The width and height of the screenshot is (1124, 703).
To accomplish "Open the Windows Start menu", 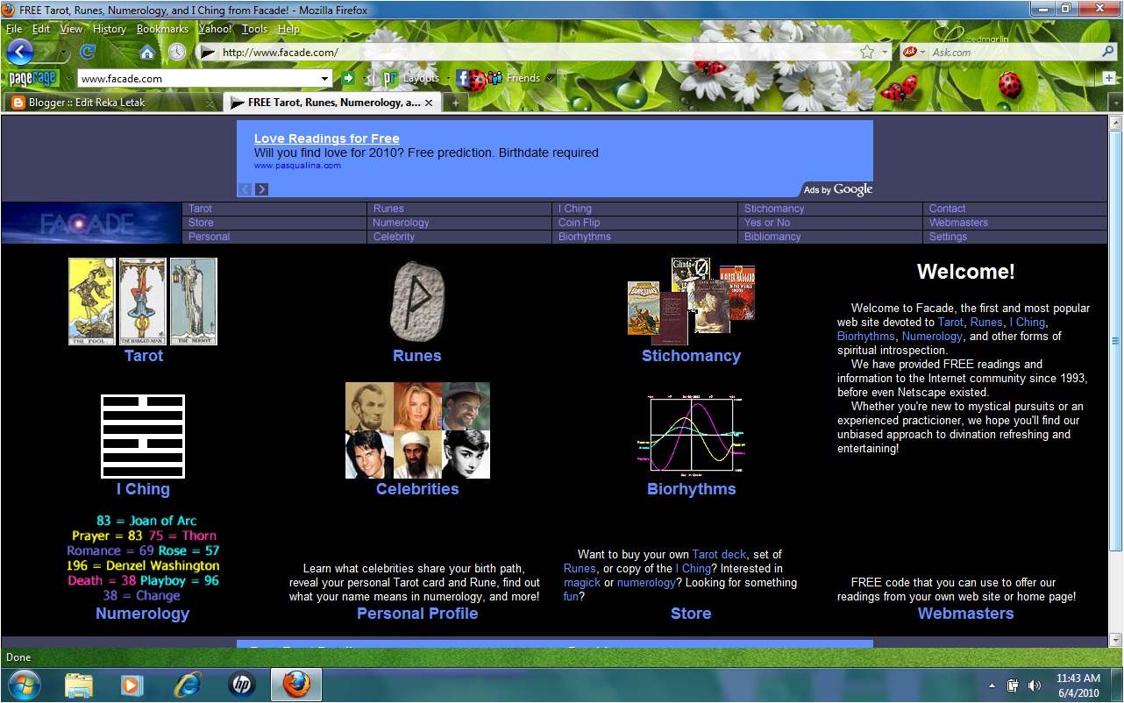I will point(24,684).
